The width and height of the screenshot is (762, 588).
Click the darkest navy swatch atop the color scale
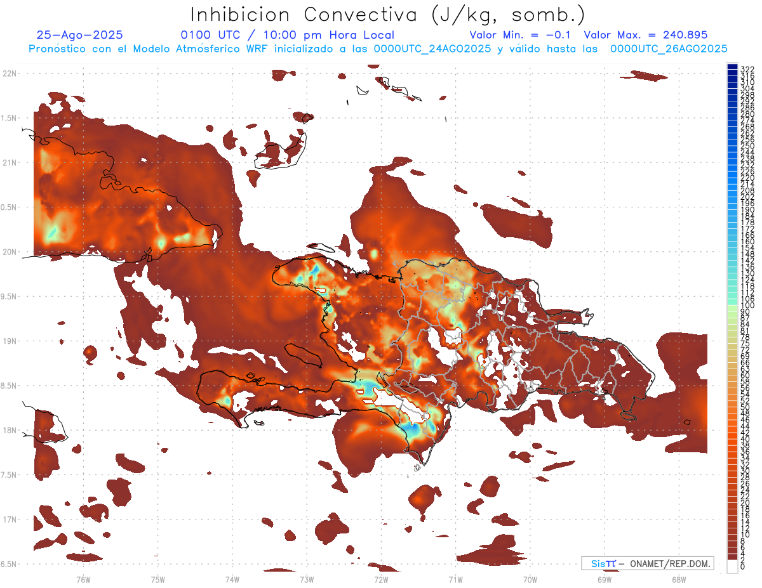click(x=732, y=67)
